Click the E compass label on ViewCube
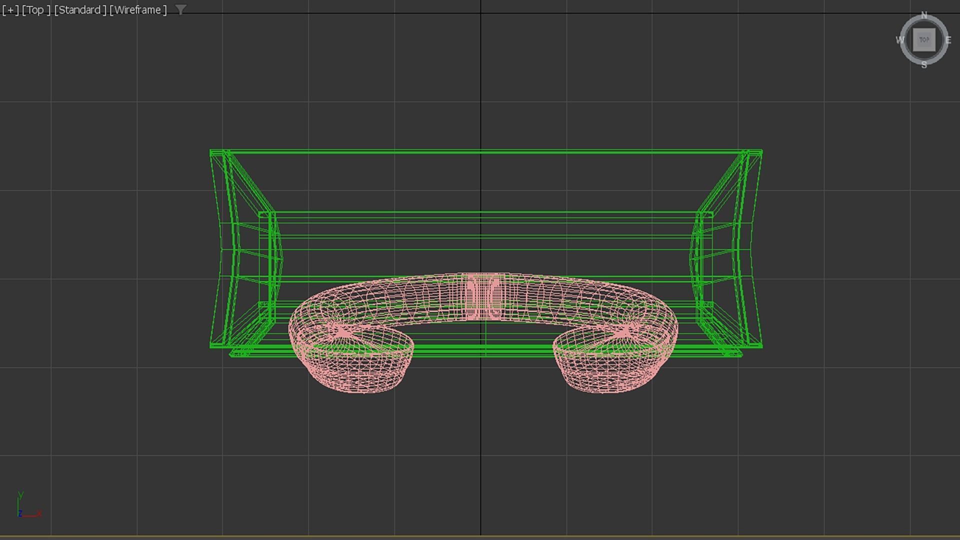The width and height of the screenshot is (960, 540). pos(948,40)
